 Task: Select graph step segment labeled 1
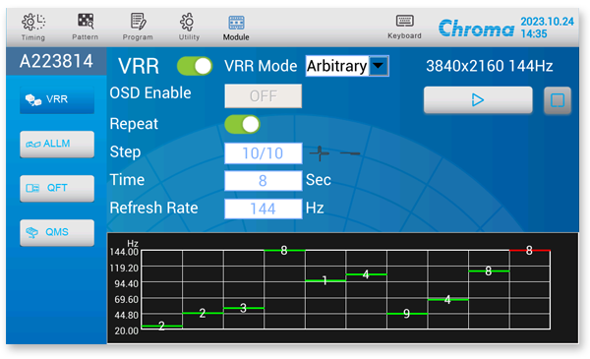tap(325, 280)
